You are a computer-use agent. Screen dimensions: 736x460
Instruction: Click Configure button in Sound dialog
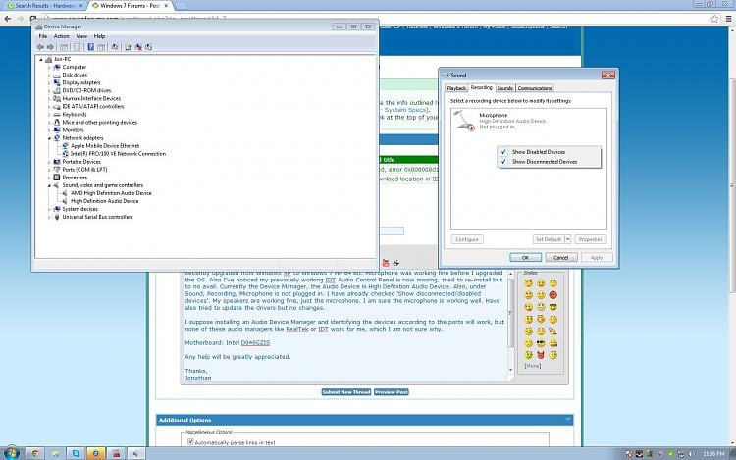(x=466, y=239)
